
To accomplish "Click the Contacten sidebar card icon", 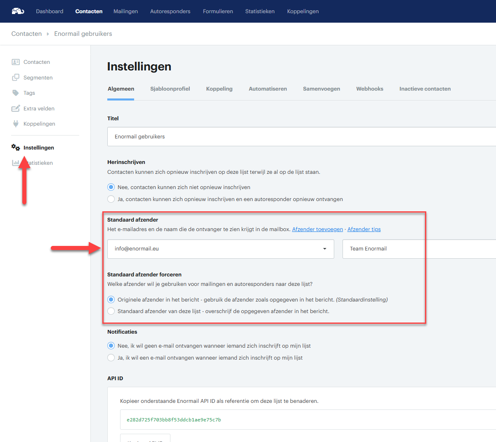I will (x=16, y=62).
